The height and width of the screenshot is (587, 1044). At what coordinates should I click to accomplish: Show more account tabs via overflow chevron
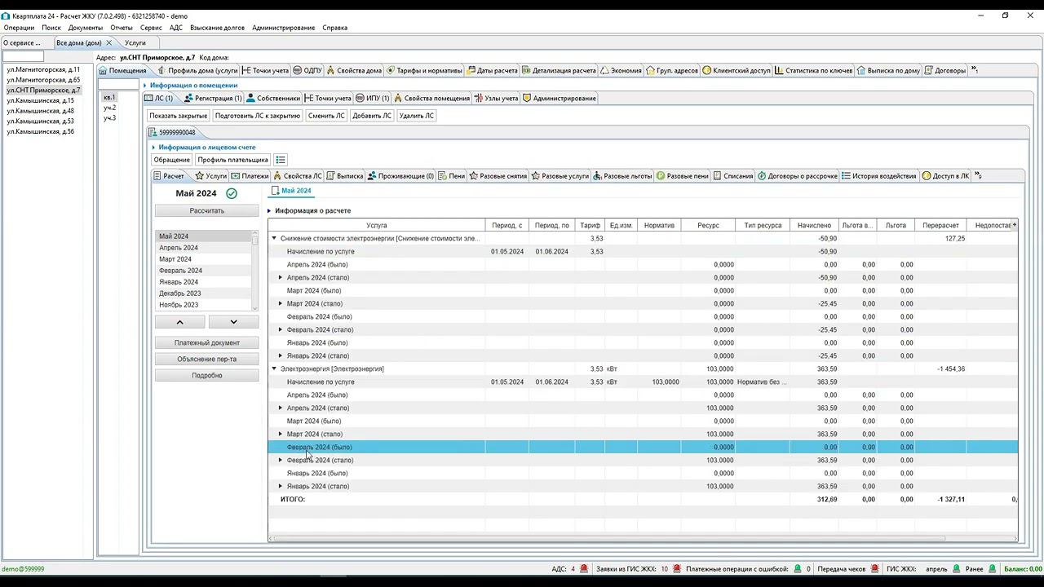point(978,175)
